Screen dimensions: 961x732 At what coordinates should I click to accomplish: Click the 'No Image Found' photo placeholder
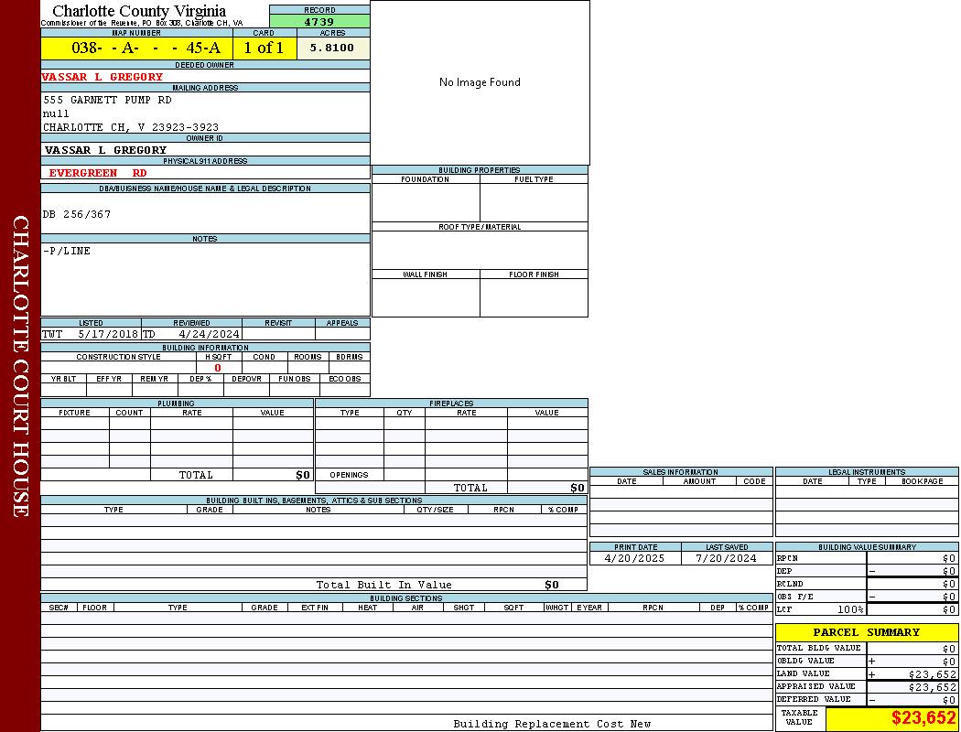(x=480, y=82)
